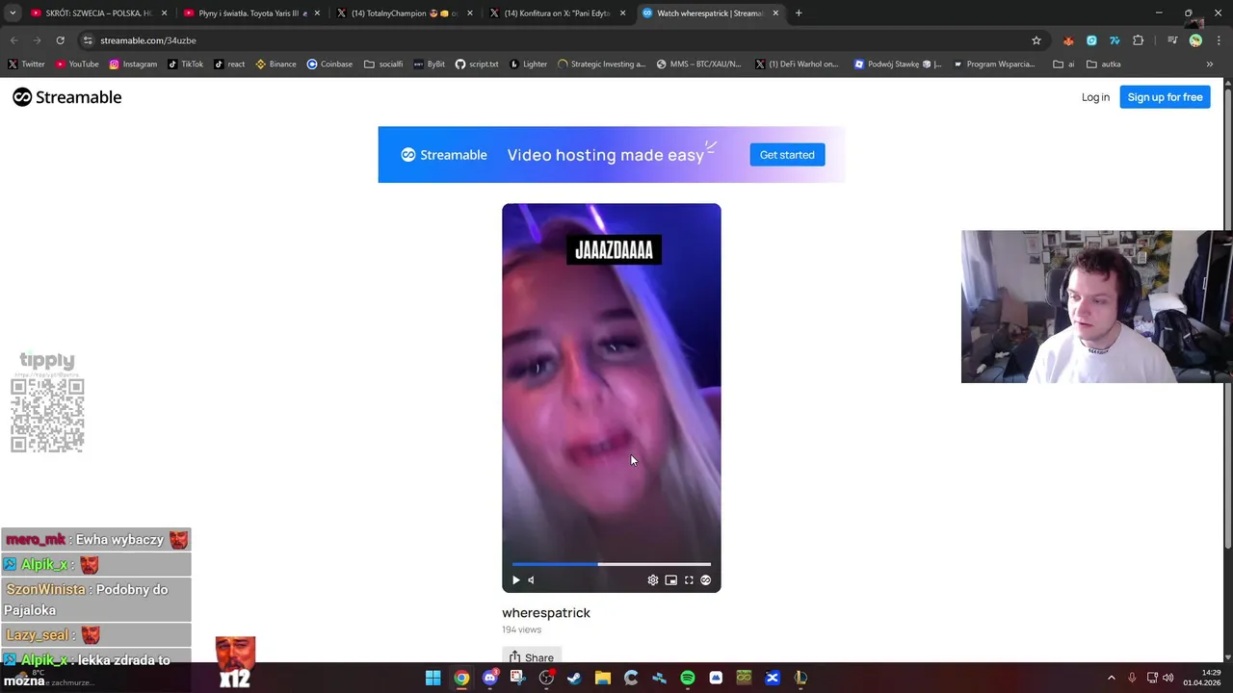Open Streamable home logo at top left
The height and width of the screenshot is (693, 1233).
[67, 97]
